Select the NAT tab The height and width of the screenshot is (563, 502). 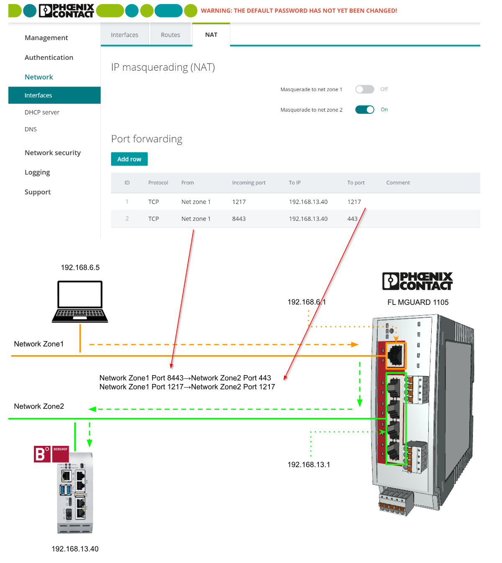(211, 35)
